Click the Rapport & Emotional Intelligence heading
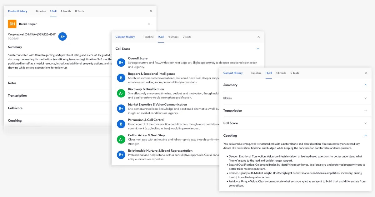Image resolution: width=375 pixels, height=197 pixels. point(152,74)
